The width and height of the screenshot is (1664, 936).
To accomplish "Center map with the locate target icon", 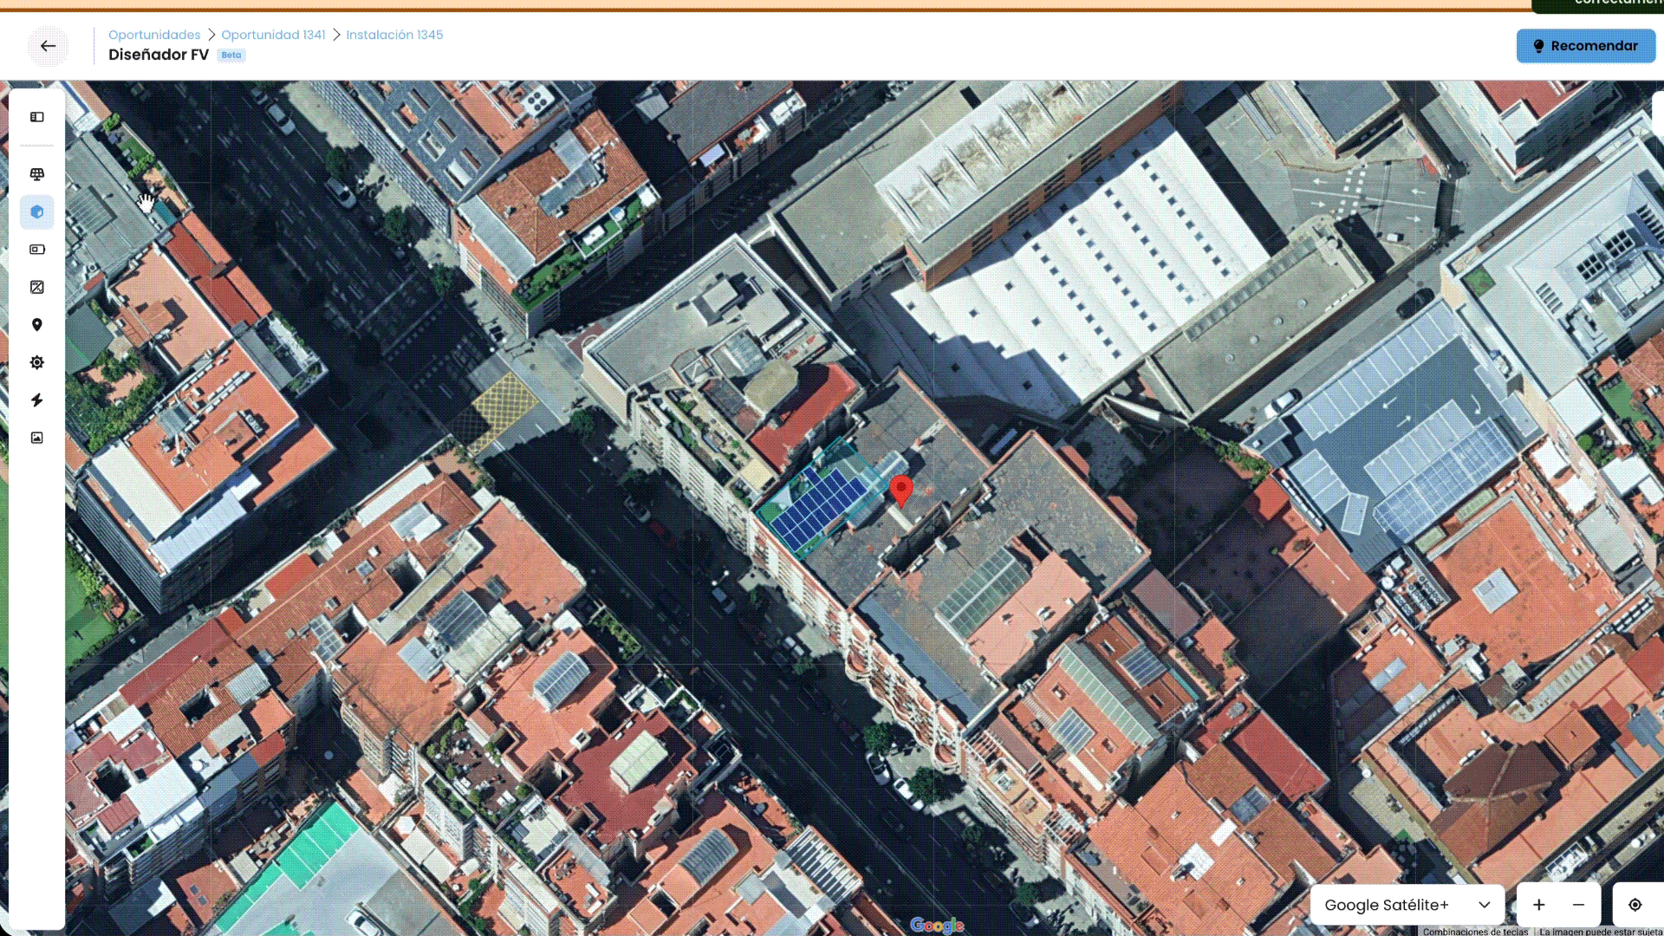I will click(1635, 905).
